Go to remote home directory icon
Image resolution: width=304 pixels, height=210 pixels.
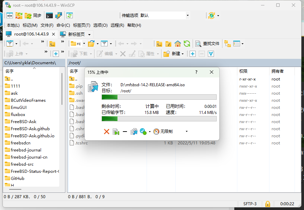click(x=178, y=44)
